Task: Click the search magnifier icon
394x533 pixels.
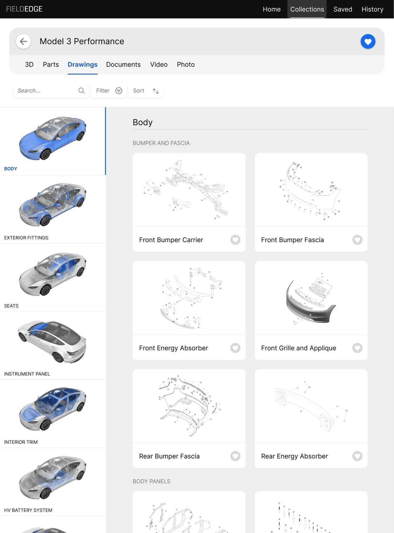Action: pos(81,91)
